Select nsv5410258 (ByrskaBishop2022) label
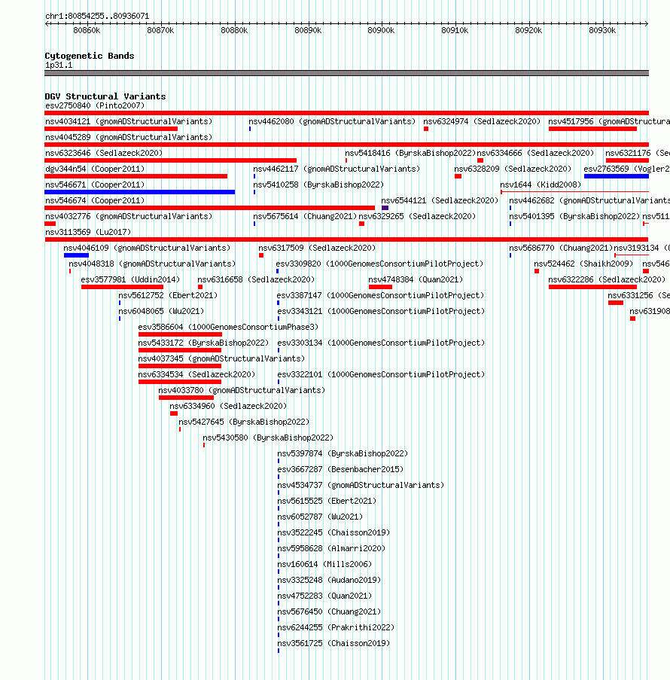Viewport: 670px width, 680px height. pos(318,184)
